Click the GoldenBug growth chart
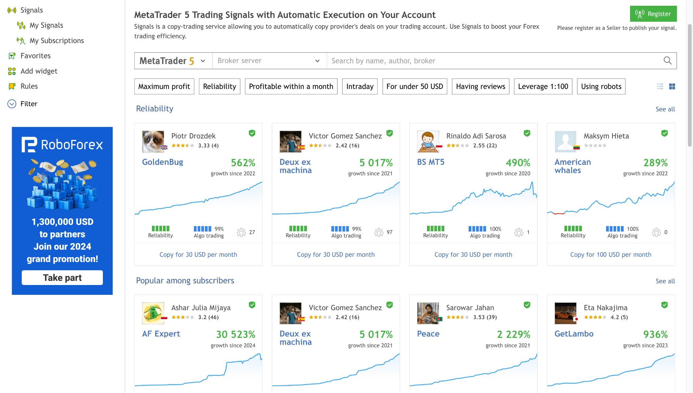Image resolution: width=693 pixels, height=393 pixels. (x=198, y=198)
